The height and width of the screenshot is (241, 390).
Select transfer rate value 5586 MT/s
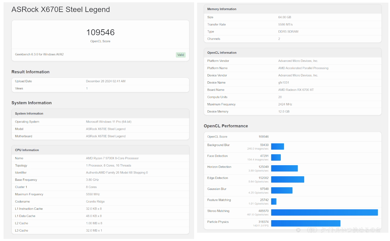[285, 24]
